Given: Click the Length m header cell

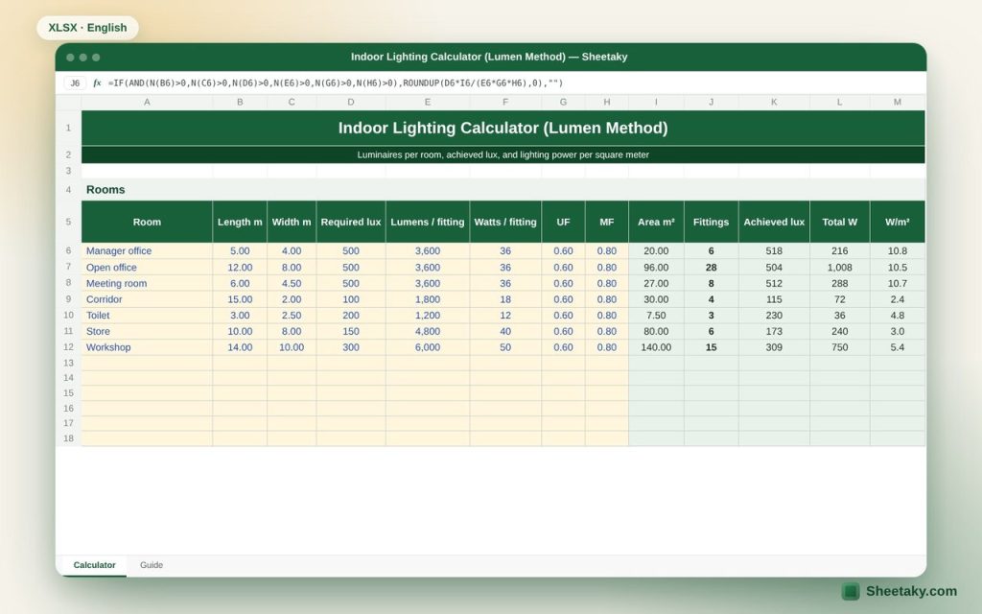Looking at the screenshot, I should coord(240,222).
